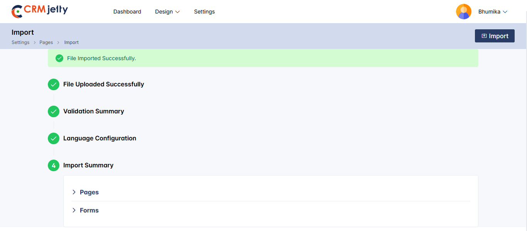This screenshot has height=231, width=527.
Task: Click the Validation Summary step check icon
Action: coord(54,111)
